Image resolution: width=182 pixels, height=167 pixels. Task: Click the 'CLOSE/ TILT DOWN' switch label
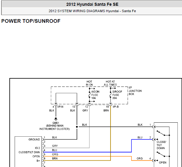161,145
